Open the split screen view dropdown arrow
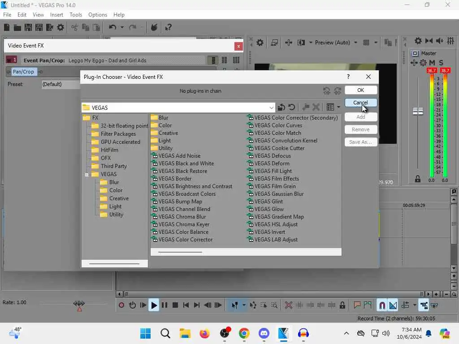The image size is (459, 344). click(311, 43)
